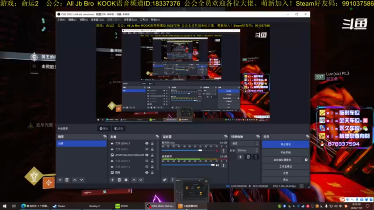
Task: Open the transition type dropdown
Action: click(245, 144)
